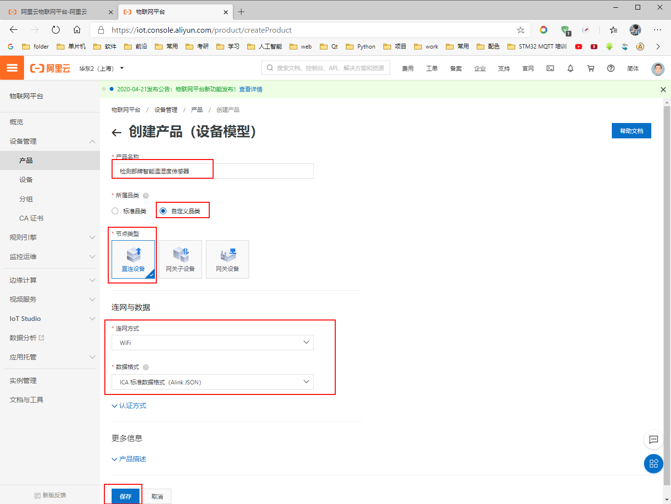The height and width of the screenshot is (504, 671).
Task: Follow the 查看详情 announcement link
Action: coord(251,89)
